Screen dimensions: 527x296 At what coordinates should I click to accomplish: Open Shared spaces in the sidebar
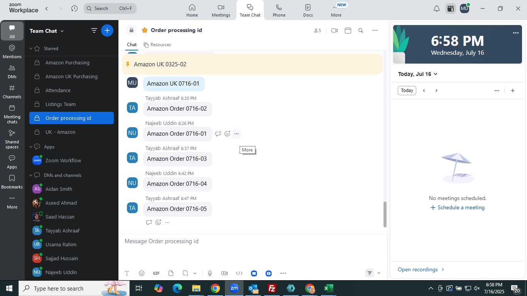click(x=12, y=139)
